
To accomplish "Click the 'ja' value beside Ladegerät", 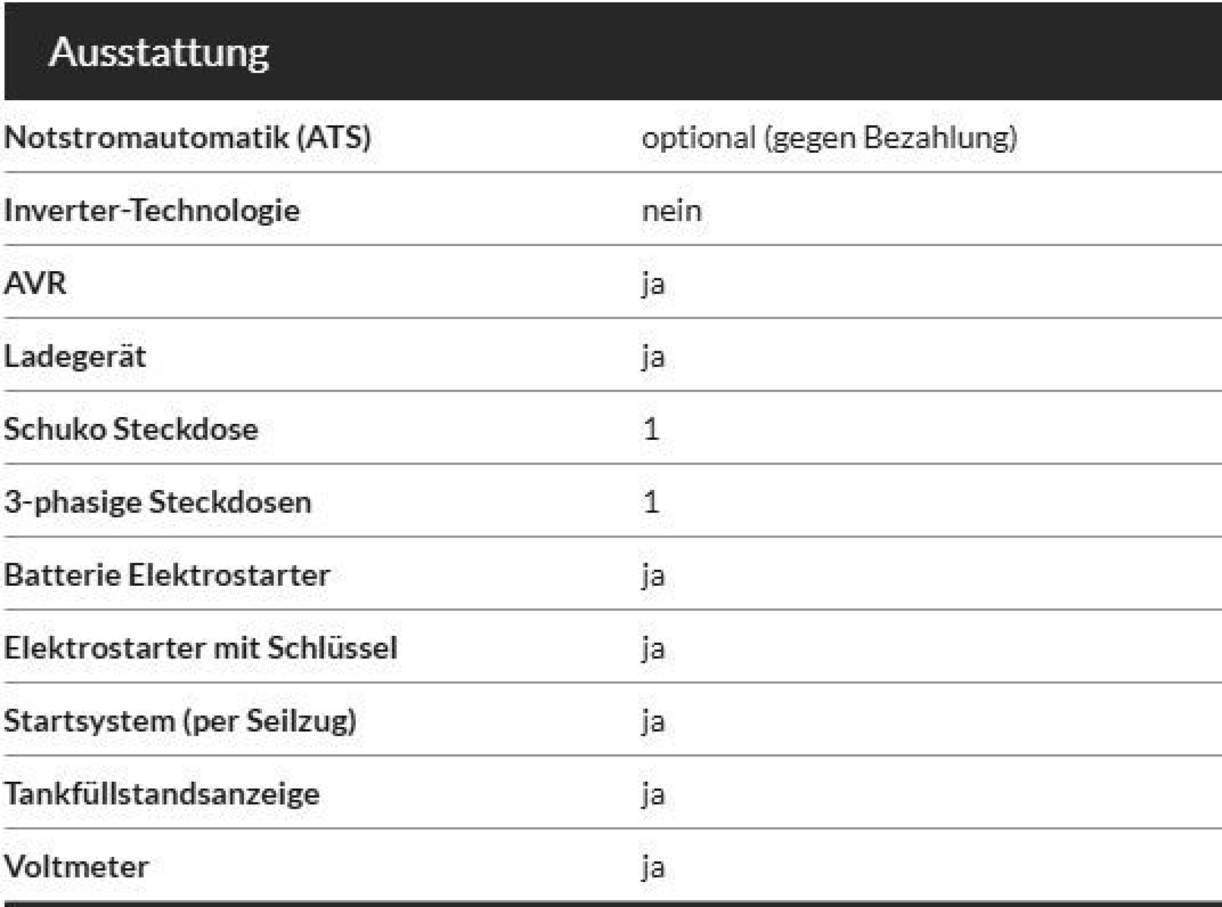I will click(x=653, y=357).
